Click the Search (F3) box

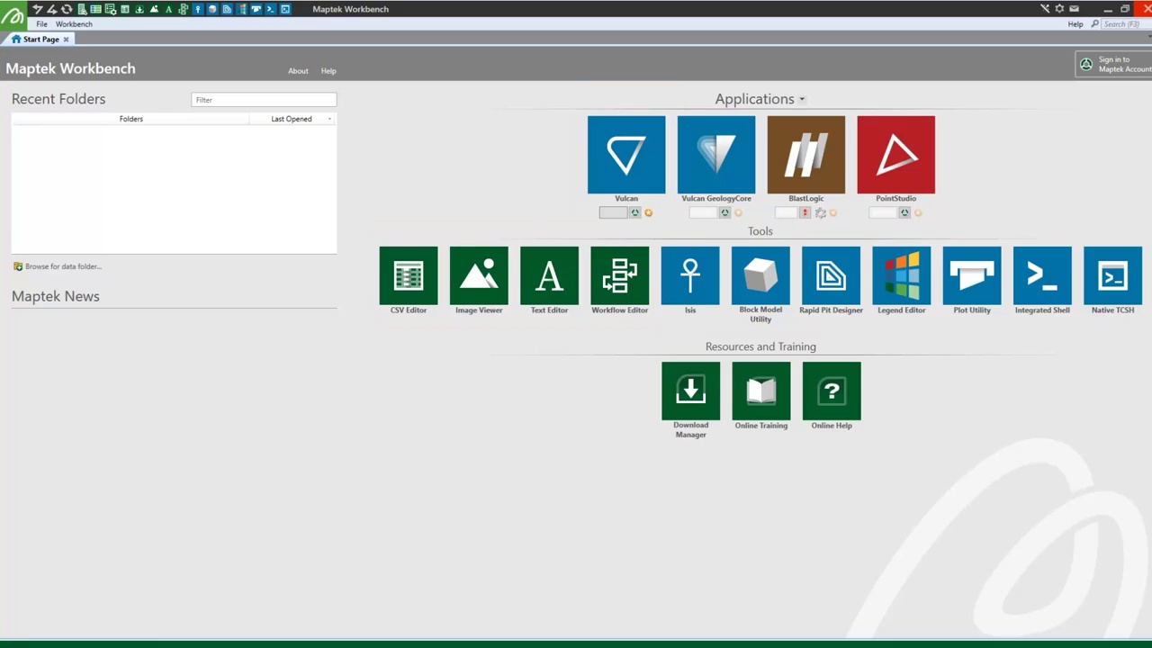[x=1127, y=24]
